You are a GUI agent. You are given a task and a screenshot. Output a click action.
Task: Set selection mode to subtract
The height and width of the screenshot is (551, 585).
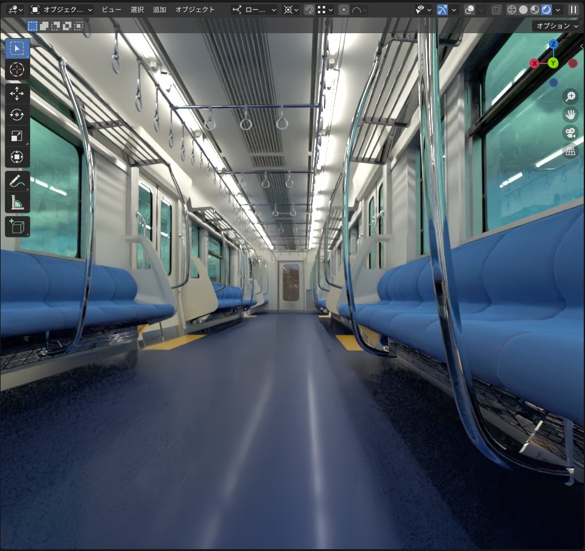click(x=56, y=26)
